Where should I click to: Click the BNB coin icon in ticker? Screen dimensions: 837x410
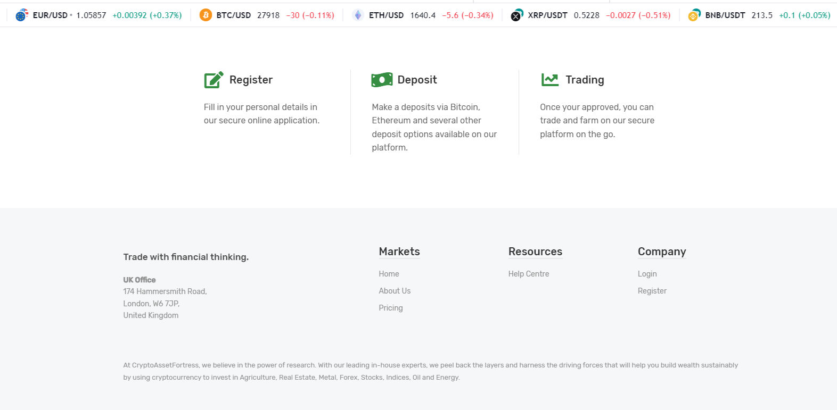click(x=694, y=15)
